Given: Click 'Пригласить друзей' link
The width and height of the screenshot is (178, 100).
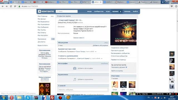Looking at the screenshot, I should pos(117,51).
